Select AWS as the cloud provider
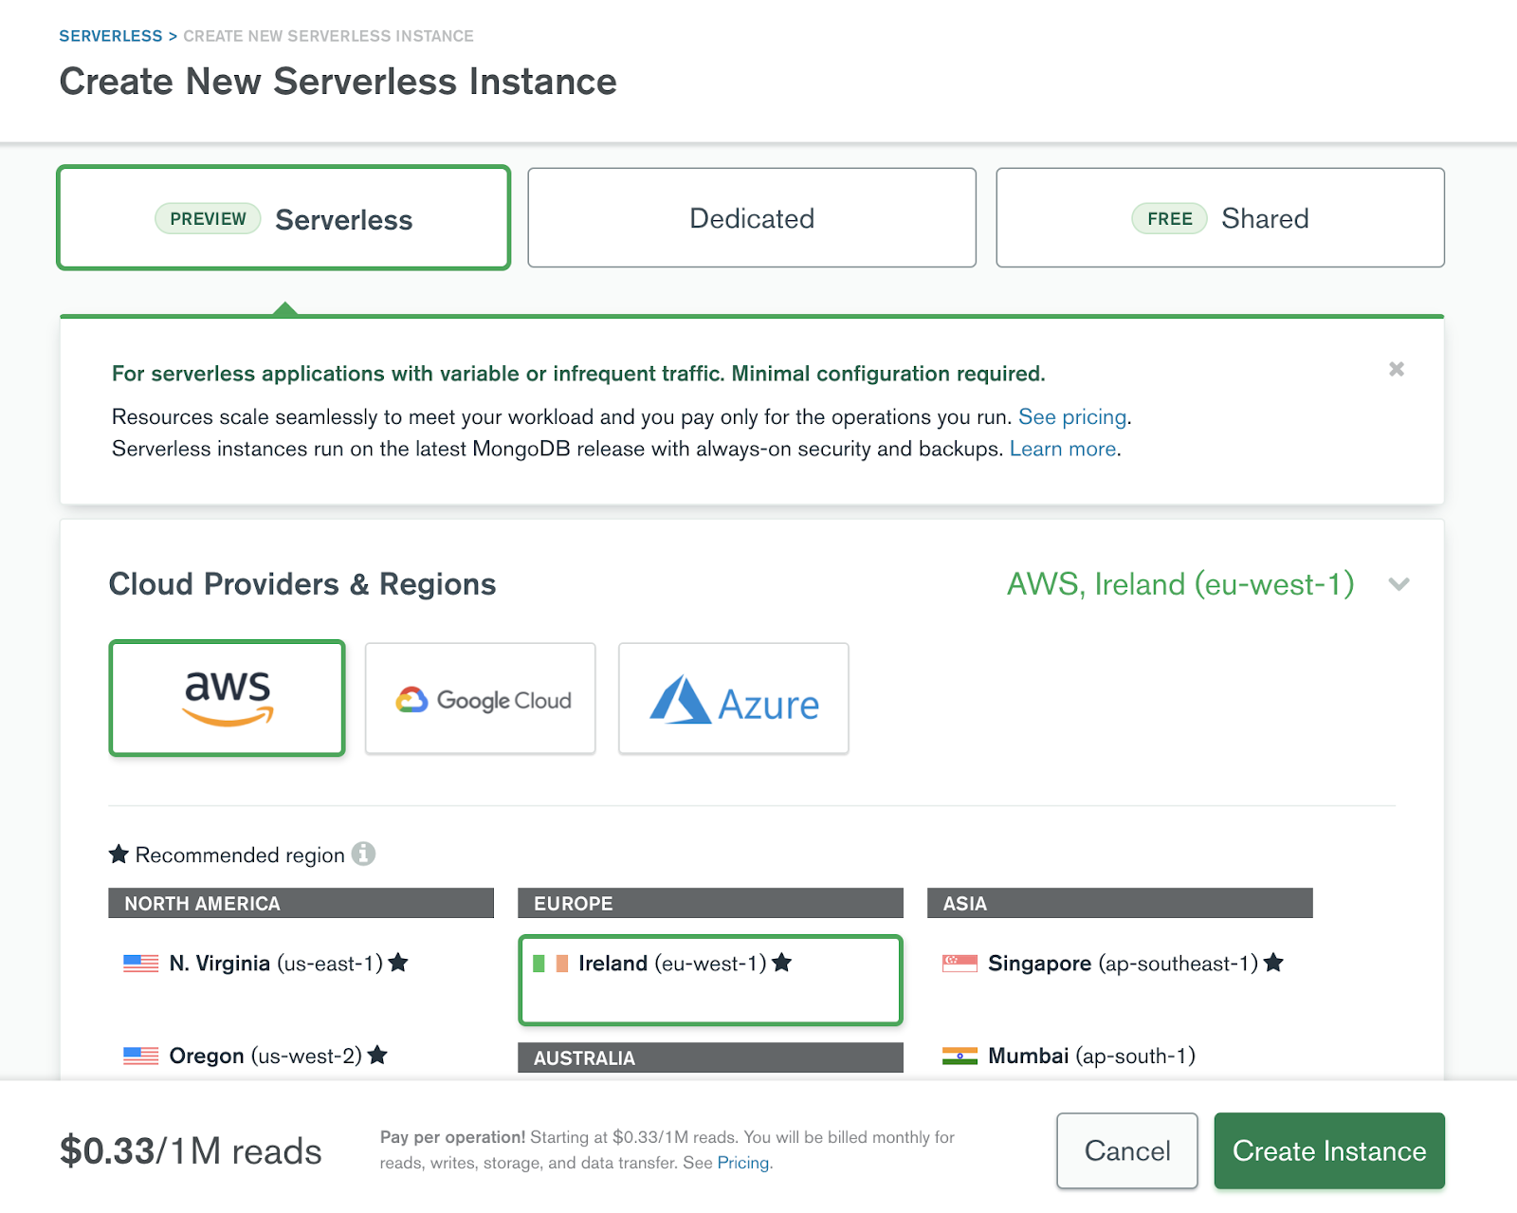The height and width of the screenshot is (1213, 1517). (227, 698)
